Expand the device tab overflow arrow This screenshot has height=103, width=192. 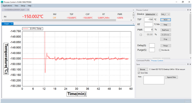133,10
